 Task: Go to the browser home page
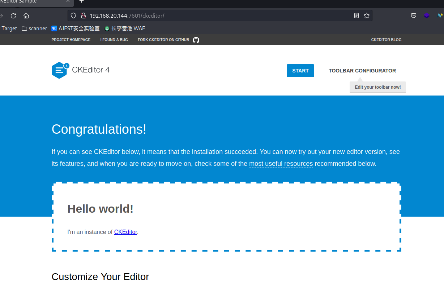pos(26,16)
